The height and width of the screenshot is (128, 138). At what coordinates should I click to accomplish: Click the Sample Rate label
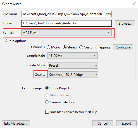pyautogui.click(x=36, y=55)
